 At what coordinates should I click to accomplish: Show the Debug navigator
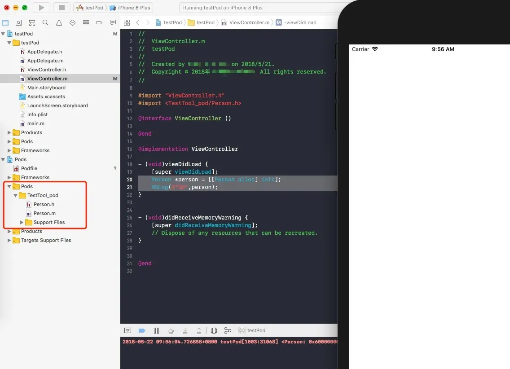coord(86,22)
